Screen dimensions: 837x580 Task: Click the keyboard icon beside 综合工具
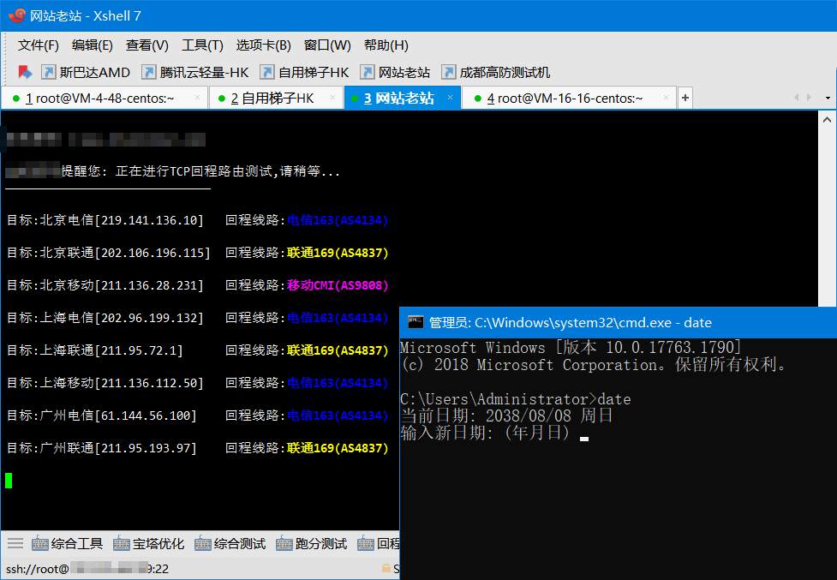38,543
